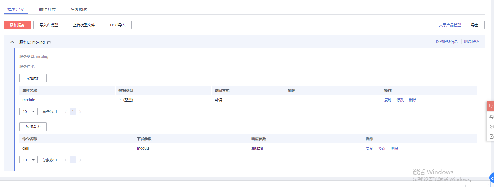Go to previous page of command table
The image size is (494, 187).
pos(65,160)
